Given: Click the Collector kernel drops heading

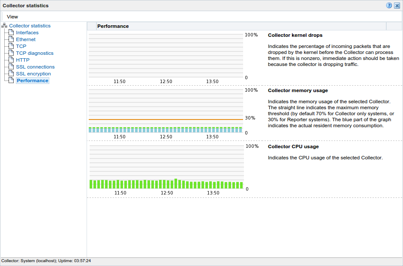Looking at the screenshot, I should click(x=295, y=35).
